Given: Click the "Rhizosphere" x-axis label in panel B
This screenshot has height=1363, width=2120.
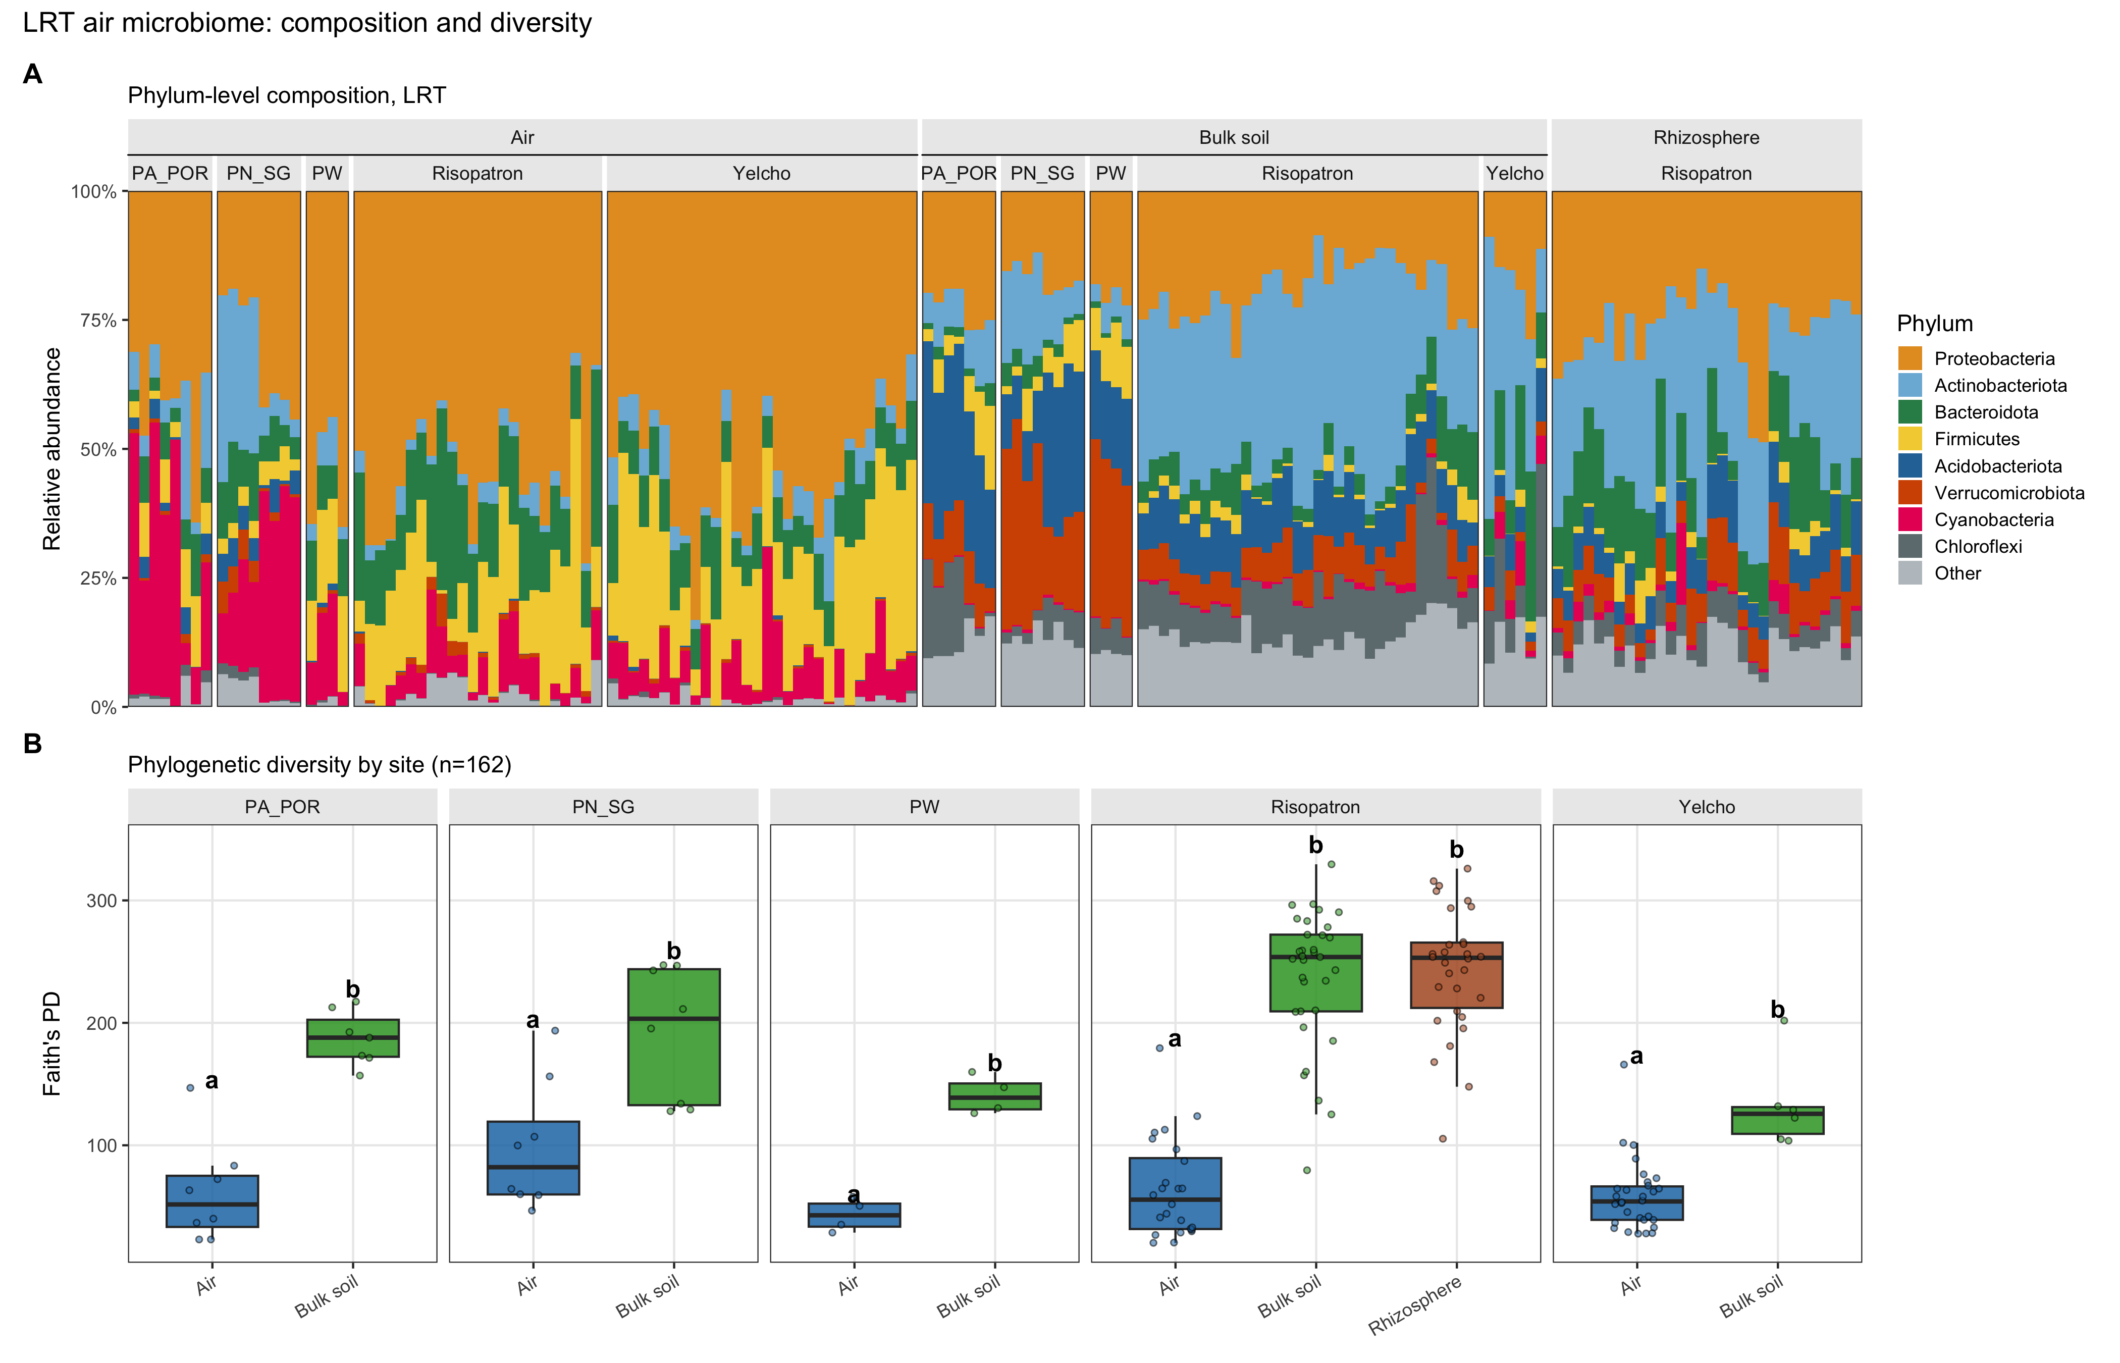Looking at the screenshot, I should click(1415, 1306).
